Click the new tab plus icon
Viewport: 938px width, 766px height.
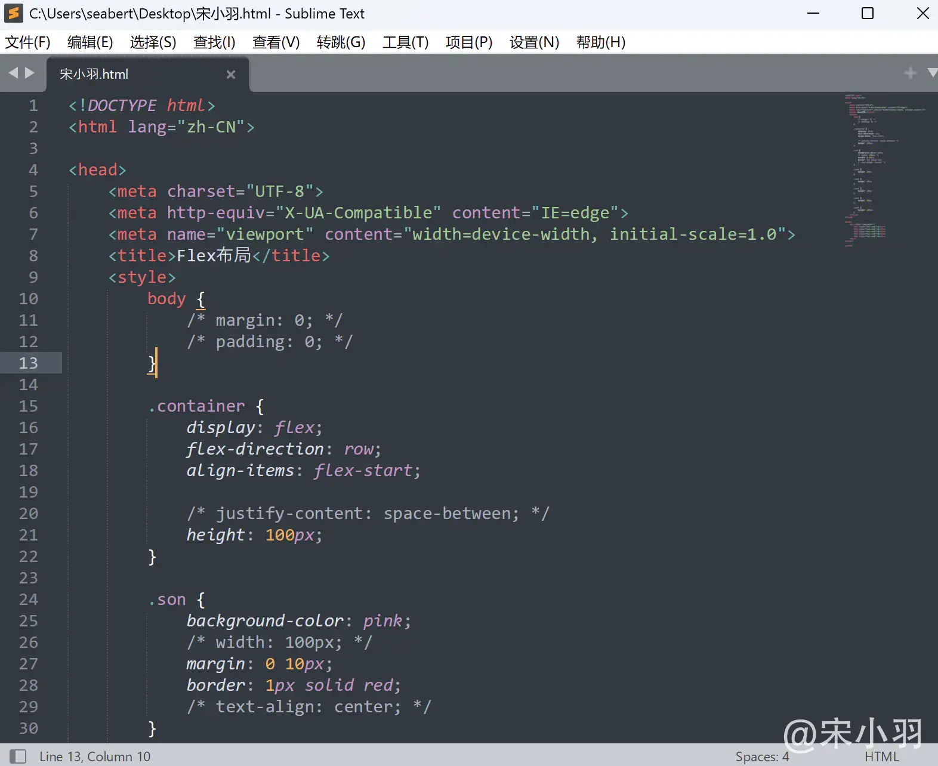click(910, 73)
